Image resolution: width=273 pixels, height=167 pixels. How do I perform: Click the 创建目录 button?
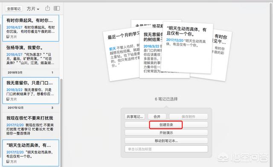[x=166, y=125]
